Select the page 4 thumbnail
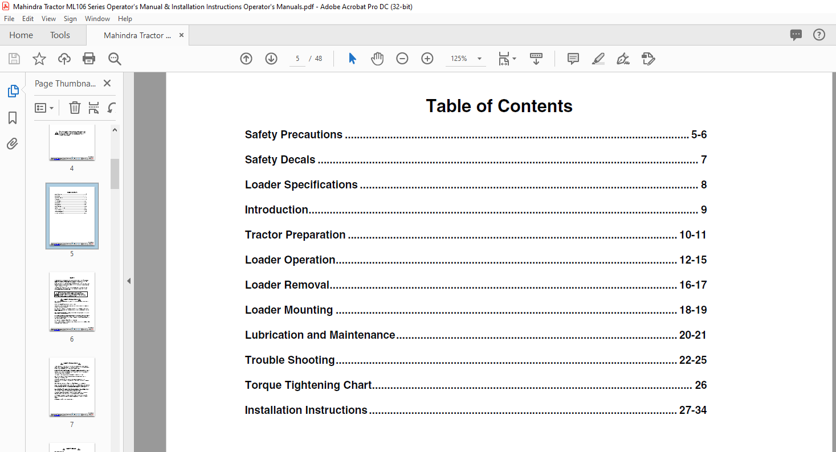Screen dimensions: 836x452 (x=72, y=143)
